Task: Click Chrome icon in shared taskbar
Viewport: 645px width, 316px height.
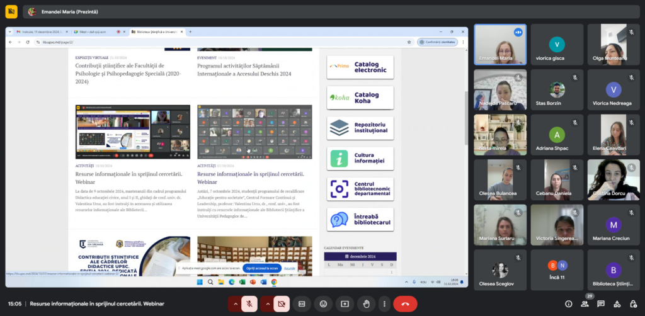Action: pyautogui.click(x=274, y=282)
